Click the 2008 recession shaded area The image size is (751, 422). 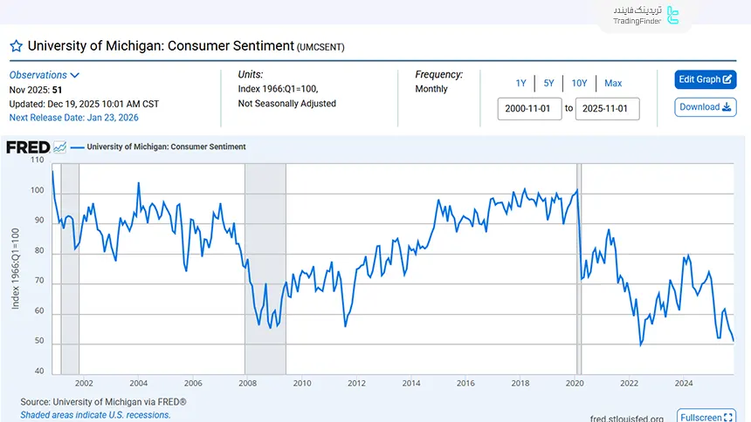point(265,262)
